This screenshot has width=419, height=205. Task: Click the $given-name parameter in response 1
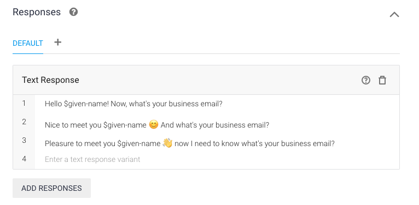pos(86,104)
